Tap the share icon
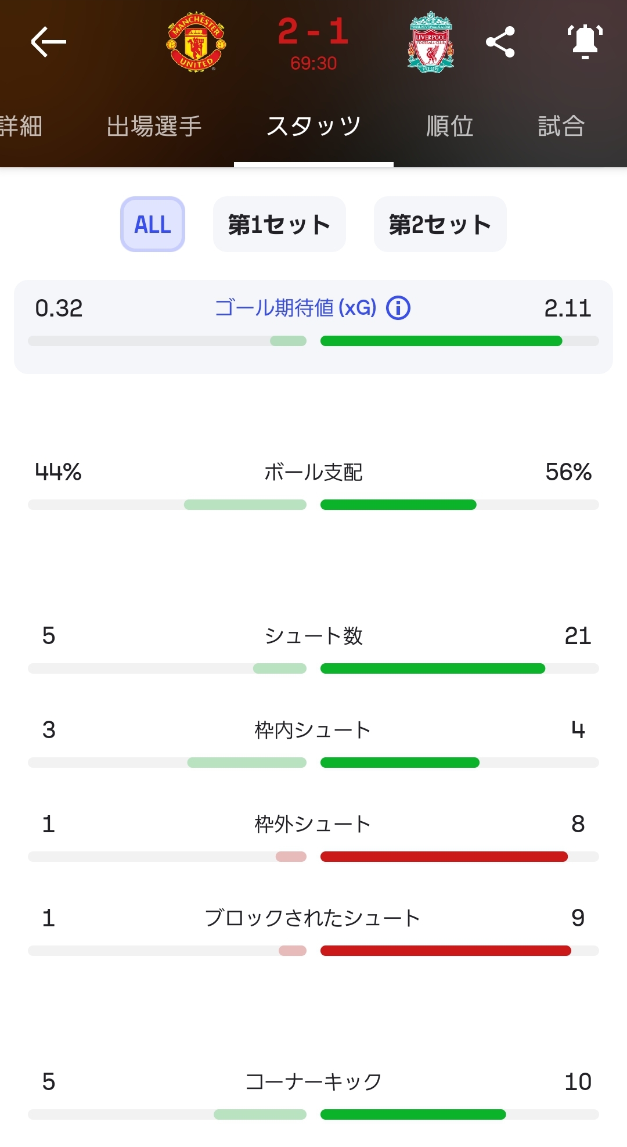 click(500, 42)
